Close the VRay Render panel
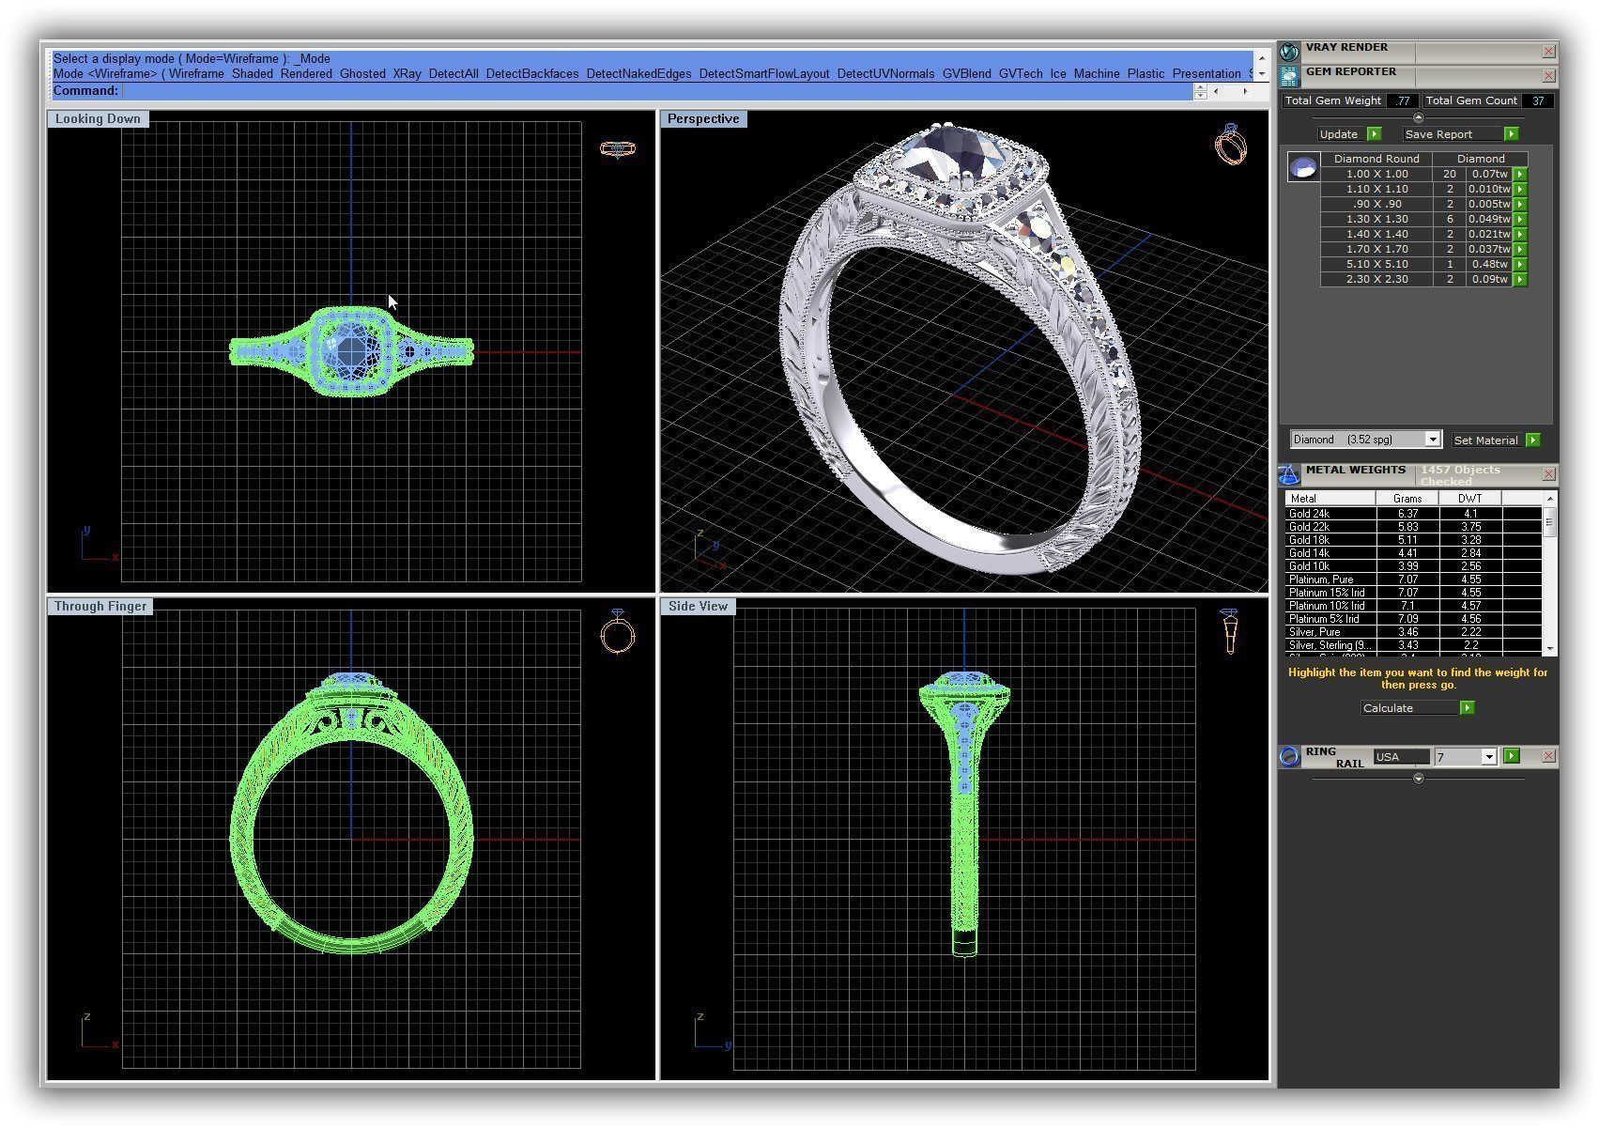This screenshot has width=1599, height=1128. pyautogui.click(x=1548, y=51)
